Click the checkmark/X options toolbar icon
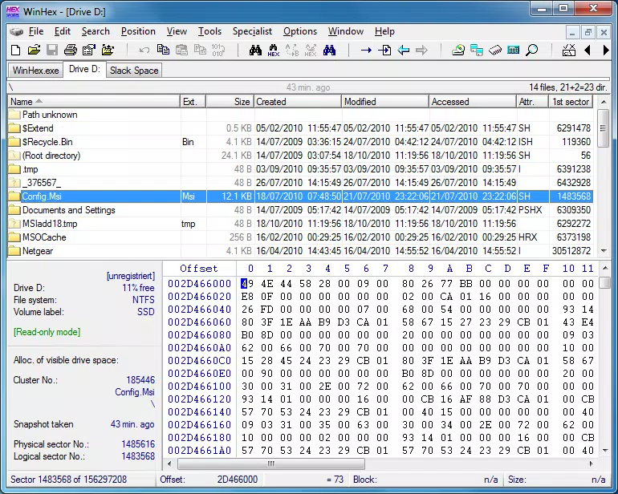 pos(569,50)
